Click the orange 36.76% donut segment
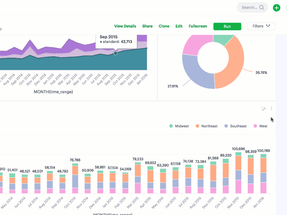 click(235, 62)
